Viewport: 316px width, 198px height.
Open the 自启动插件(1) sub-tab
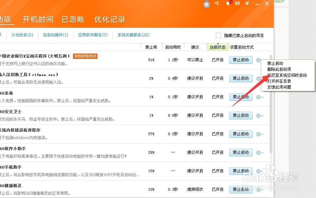tap(56, 35)
